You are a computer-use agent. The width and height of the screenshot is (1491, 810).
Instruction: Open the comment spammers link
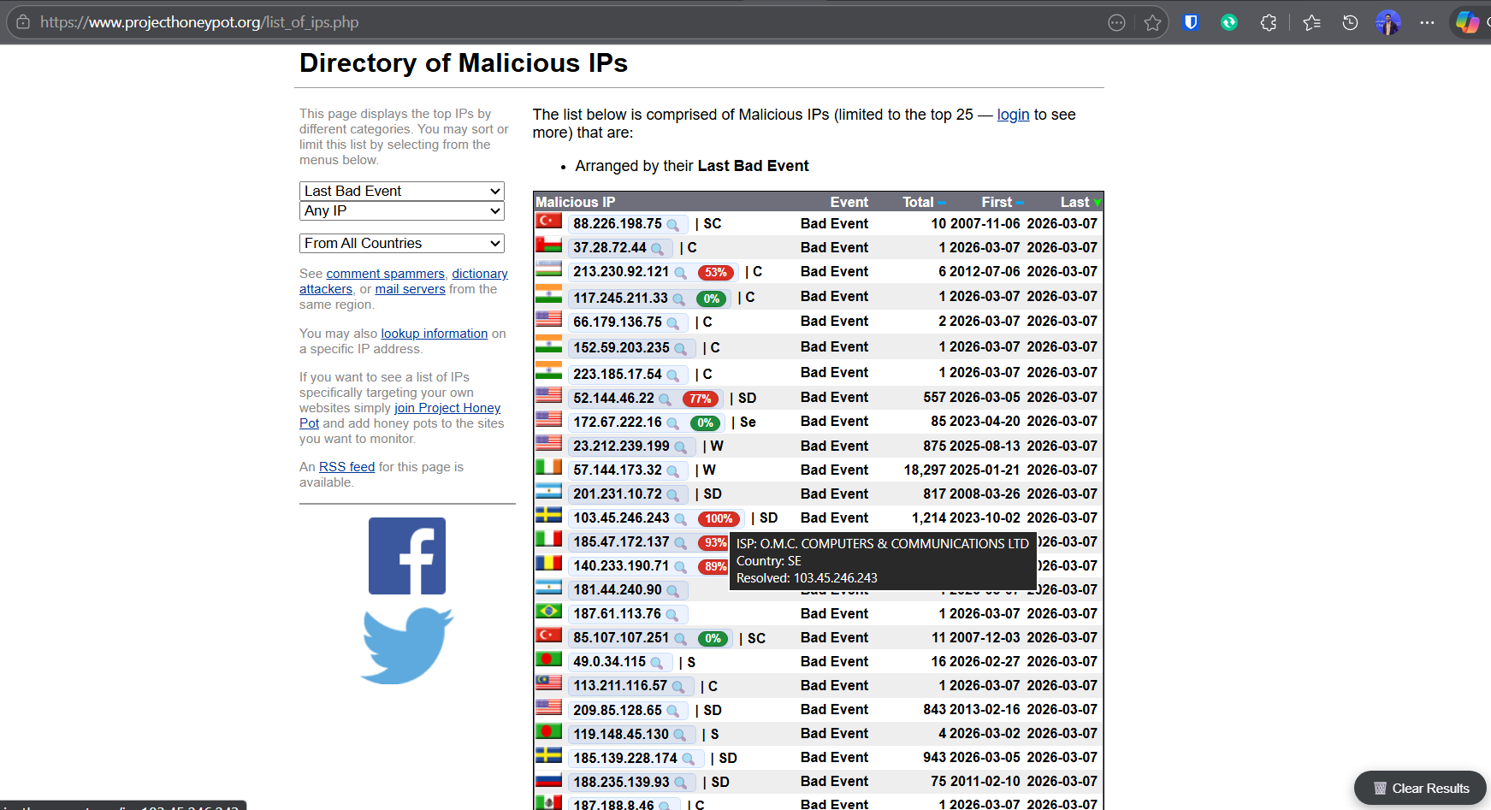(x=386, y=274)
